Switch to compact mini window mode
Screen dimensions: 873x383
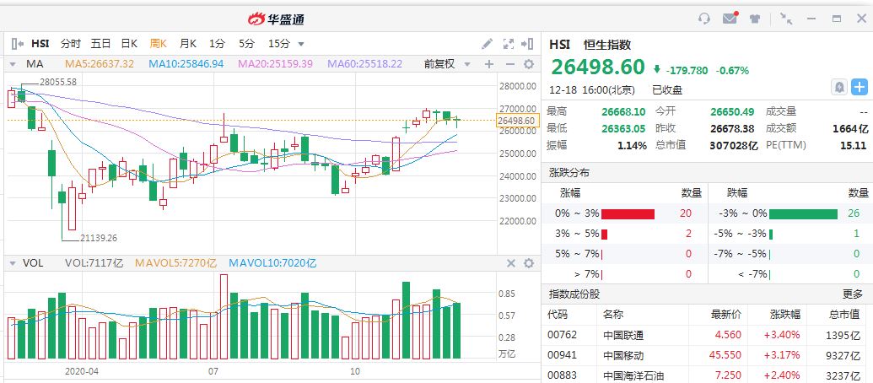tap(786, 19)
